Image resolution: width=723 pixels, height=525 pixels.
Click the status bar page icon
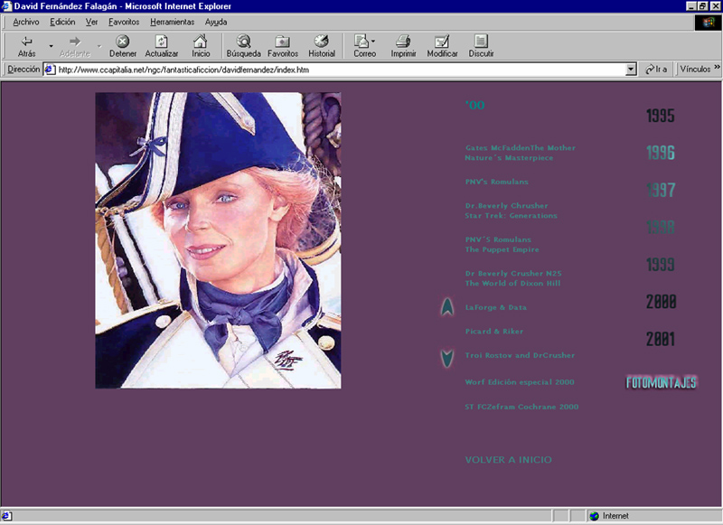pos(6,516)
